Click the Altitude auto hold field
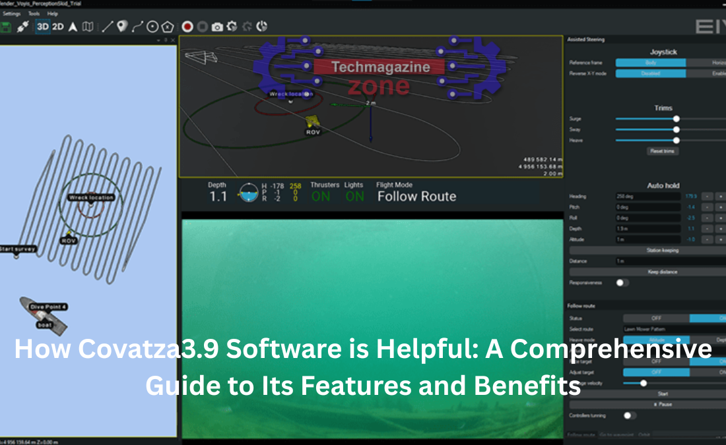This screenshot has width=726, height=445. coord(648,239)
